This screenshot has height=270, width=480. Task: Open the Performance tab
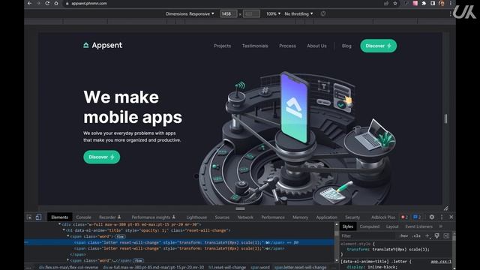point(273,217)
